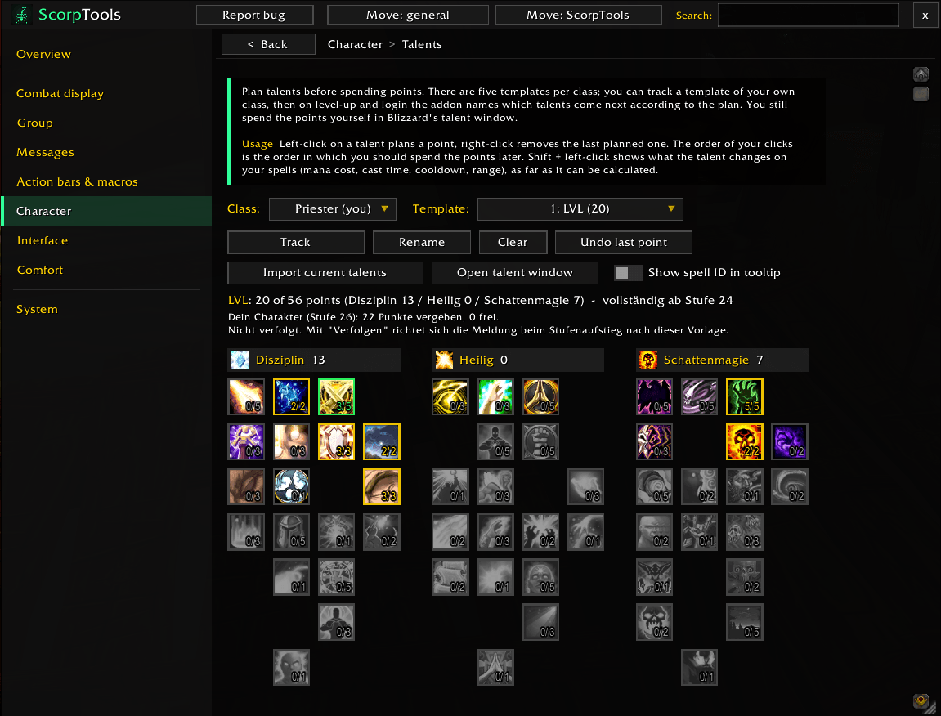Select Action bars & macros

77,181
